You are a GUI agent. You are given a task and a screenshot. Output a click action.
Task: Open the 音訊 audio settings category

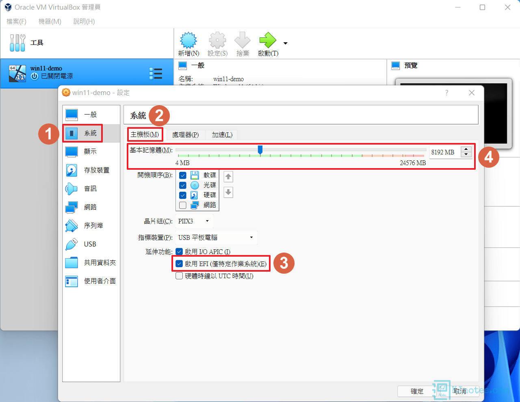pyautogui.click(x=91, y=188)
